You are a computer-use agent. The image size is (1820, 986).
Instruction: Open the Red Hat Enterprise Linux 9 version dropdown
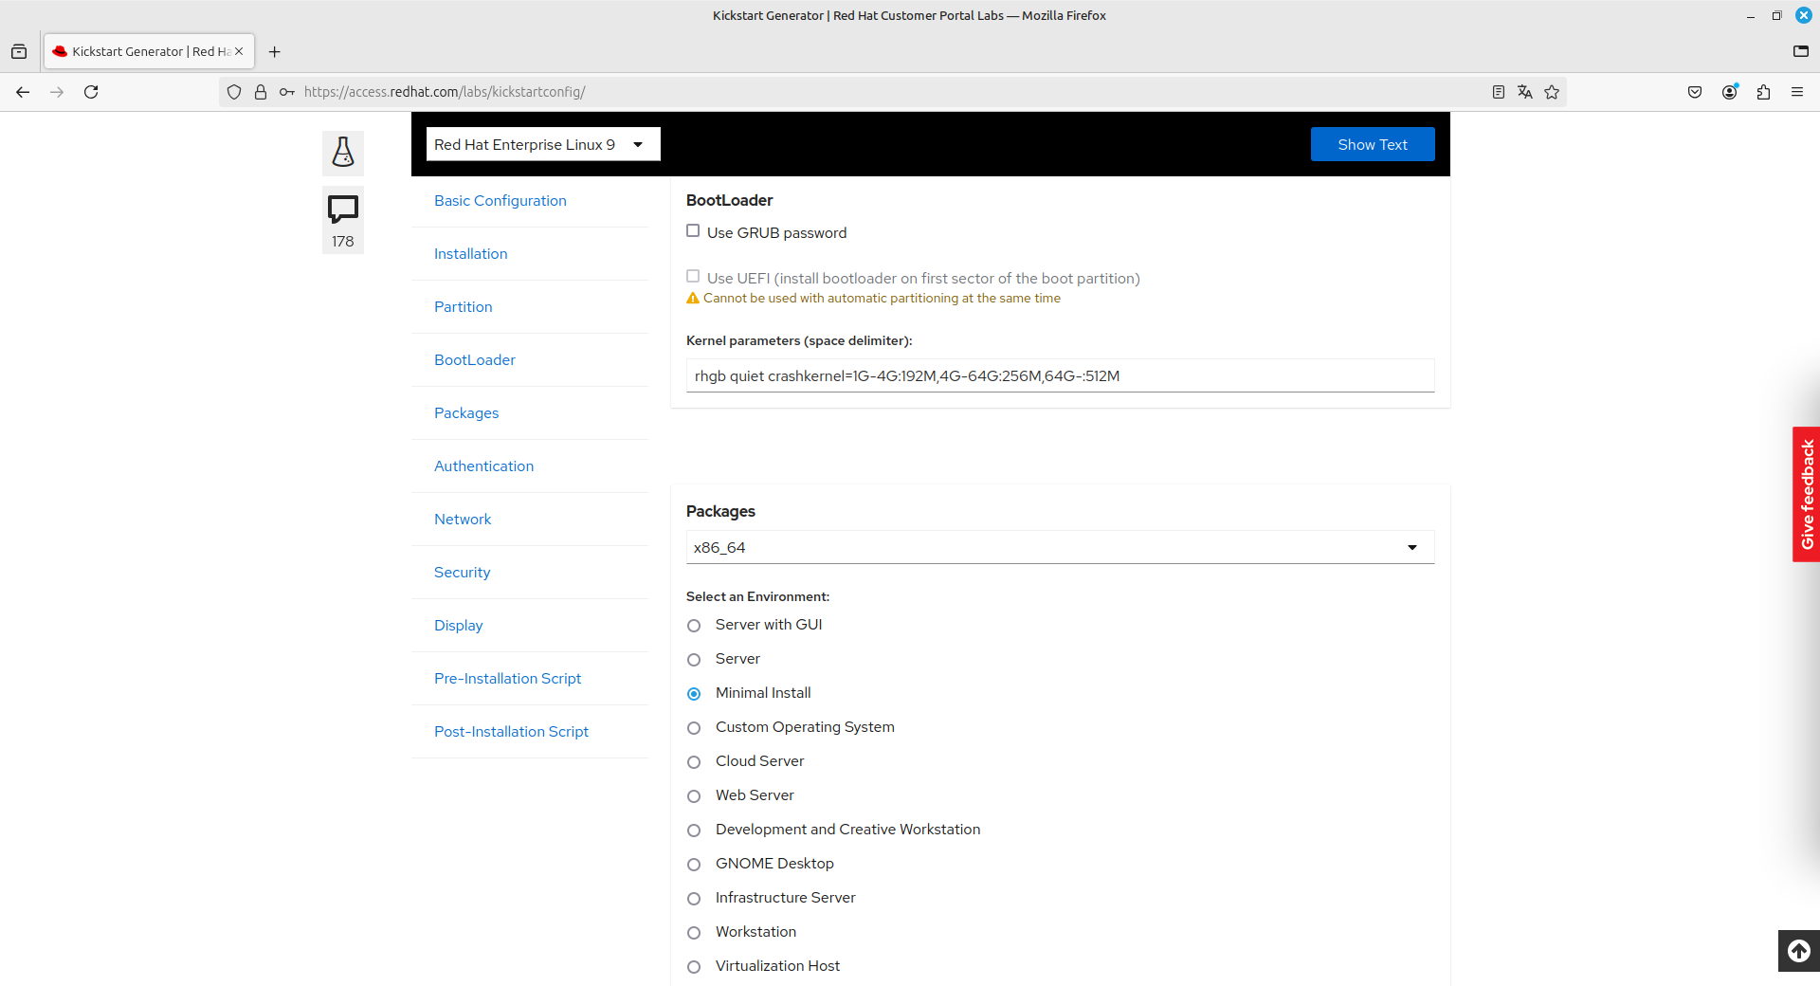(543, 144)
